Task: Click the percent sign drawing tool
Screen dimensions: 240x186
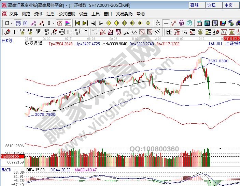Action: (184, 32)
